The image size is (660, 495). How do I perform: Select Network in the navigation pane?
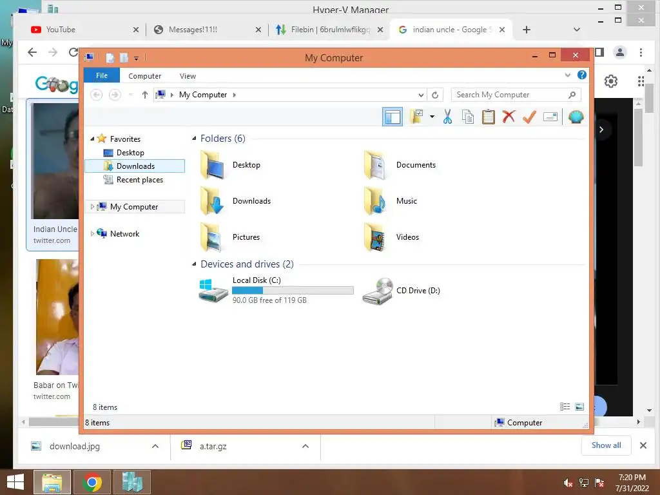pyautogui.click(x=124, y=233)
